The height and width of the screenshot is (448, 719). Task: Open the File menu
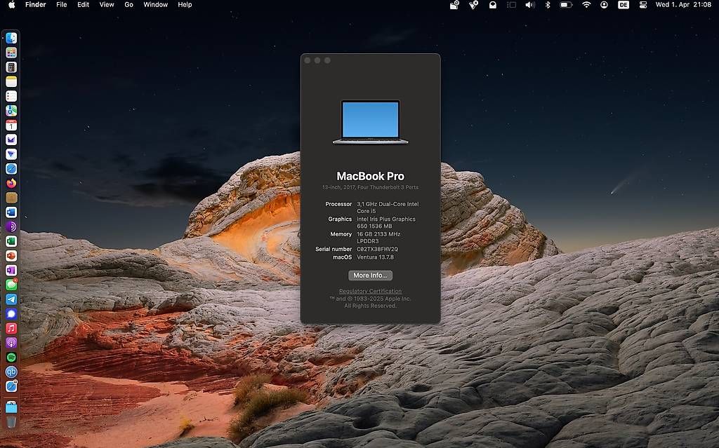62,5
